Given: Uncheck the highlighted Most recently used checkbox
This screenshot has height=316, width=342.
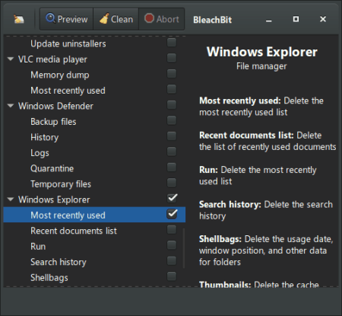Looking at the screenshot, I should tap(172, 214).
